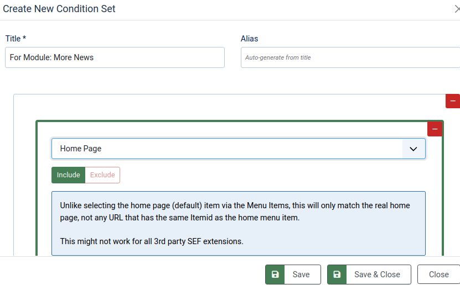
Task: Remove the outer condition group with red minus
Action: 452,101
